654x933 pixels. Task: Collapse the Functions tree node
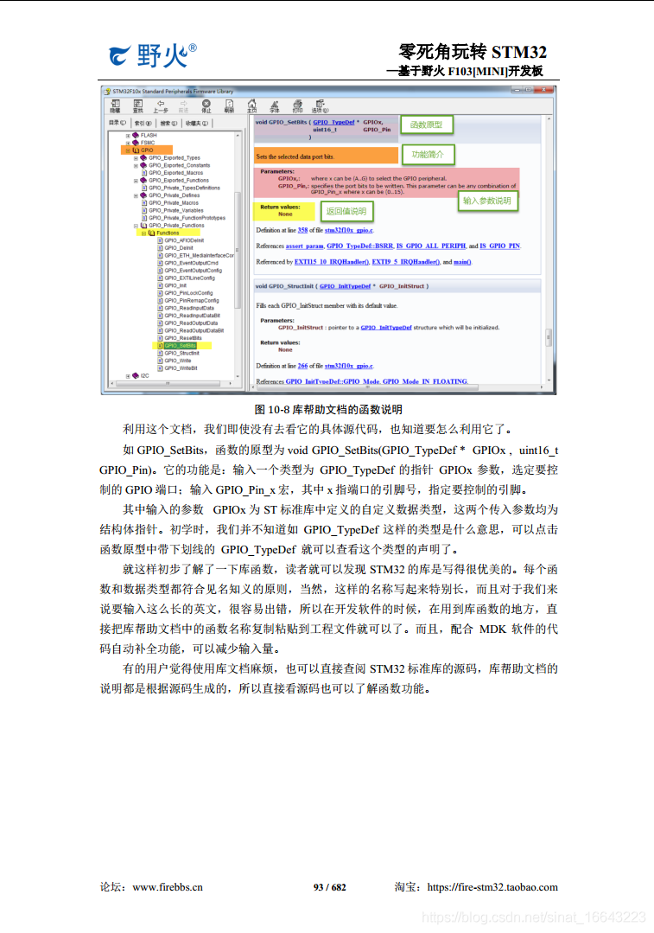pos(143,233)
